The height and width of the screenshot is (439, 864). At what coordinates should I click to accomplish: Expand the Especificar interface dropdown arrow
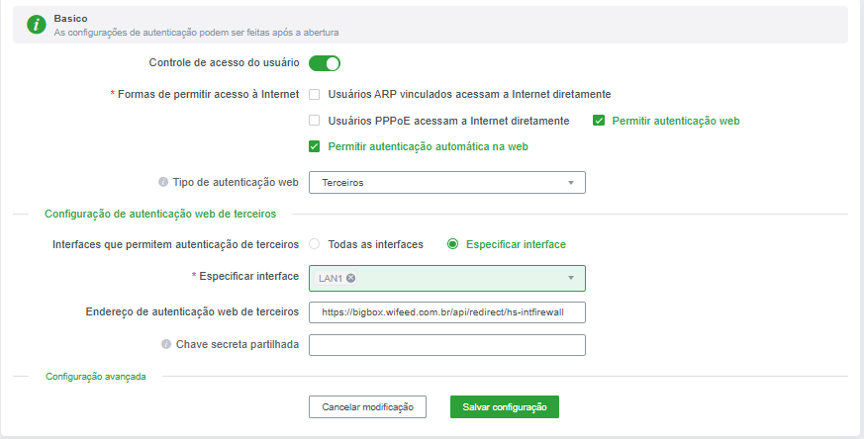click(570, 279)
